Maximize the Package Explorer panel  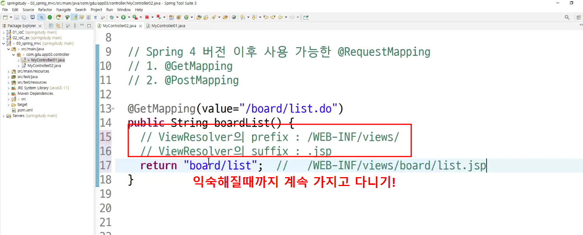(x=89, y=25)
